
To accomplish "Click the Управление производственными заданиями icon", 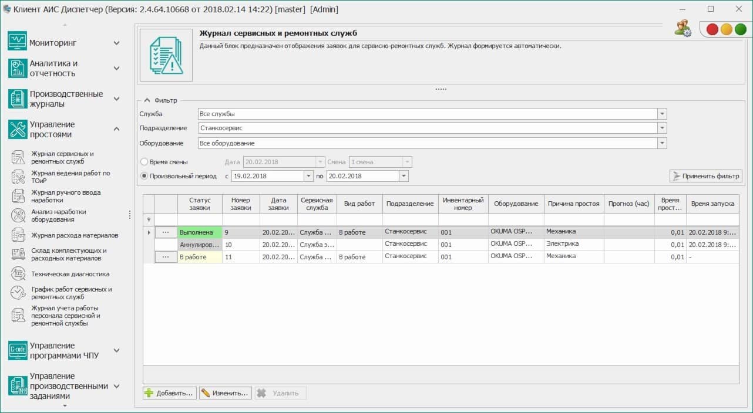I will tap(18, 385).
